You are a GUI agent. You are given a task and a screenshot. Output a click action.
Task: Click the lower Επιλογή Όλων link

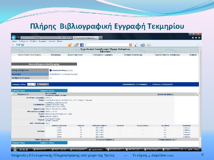[18, 143]
